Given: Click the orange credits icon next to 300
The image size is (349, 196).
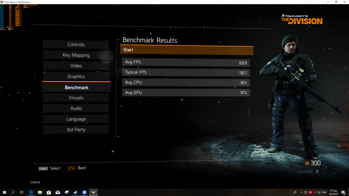Looking at the screenshot, I should tap(307, 163).
